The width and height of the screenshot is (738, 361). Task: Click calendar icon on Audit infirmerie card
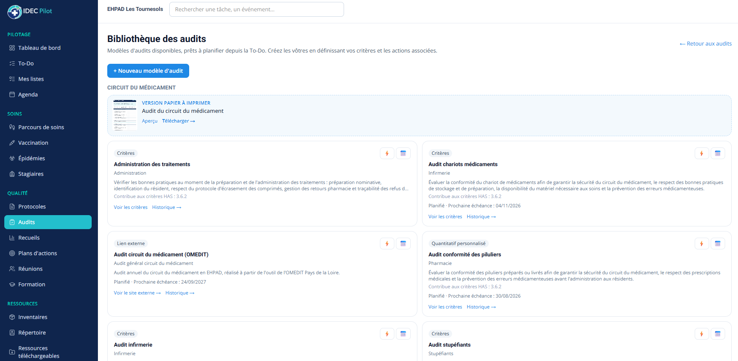[403, 334]
